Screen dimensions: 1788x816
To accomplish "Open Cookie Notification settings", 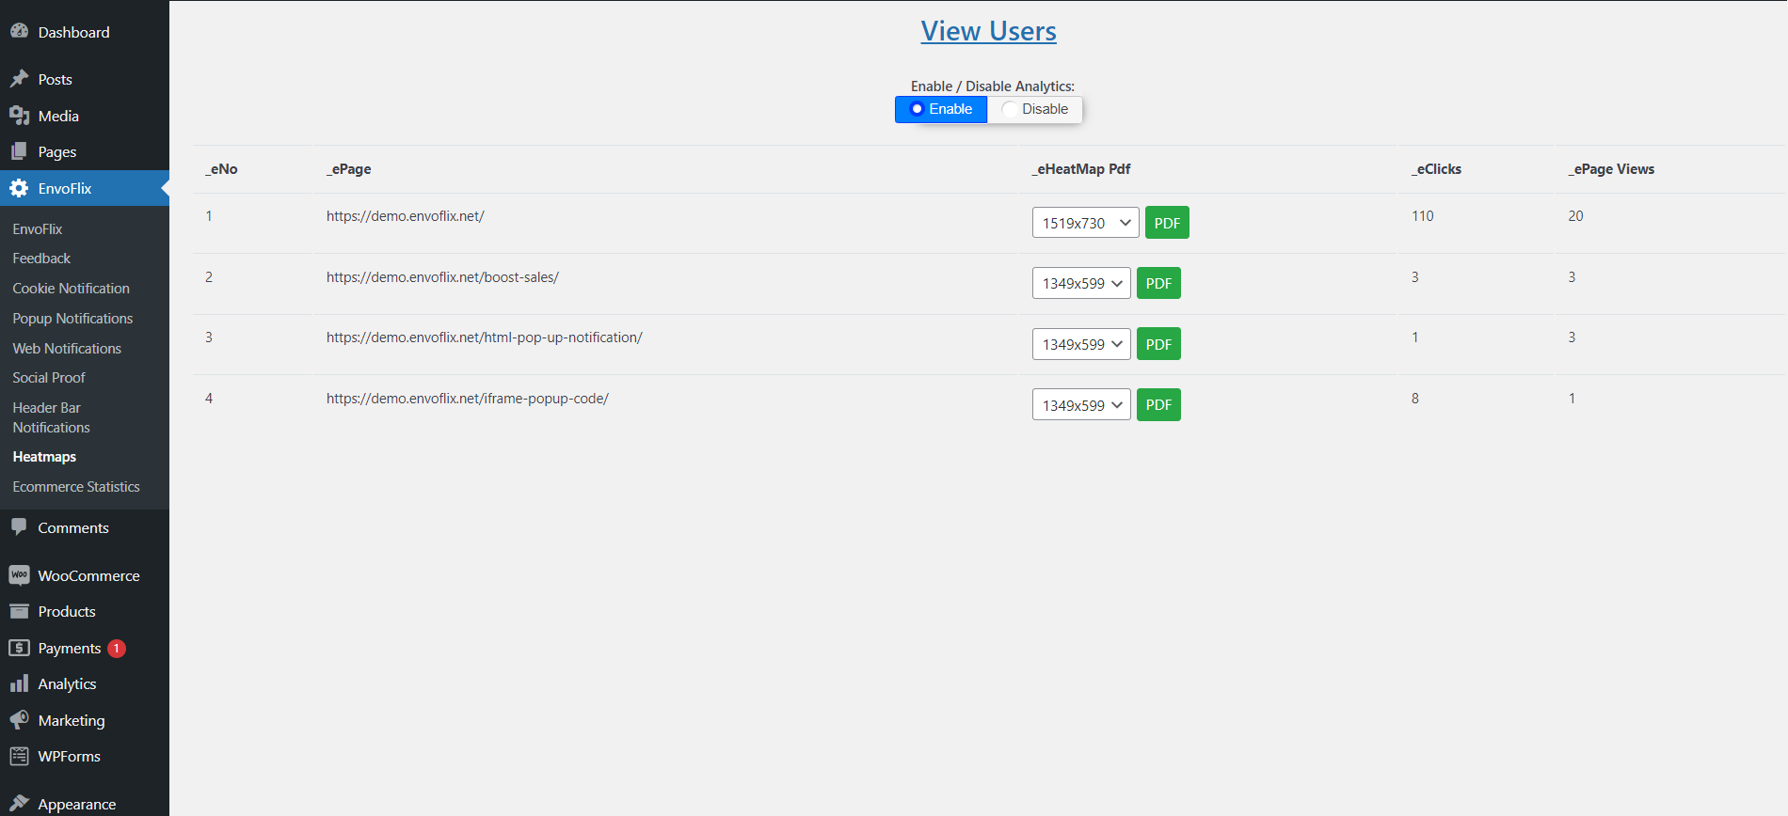I will tap(72, 289).
